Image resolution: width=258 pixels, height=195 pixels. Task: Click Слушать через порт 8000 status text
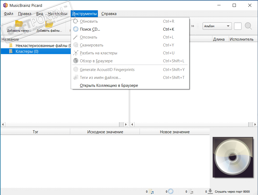(232, 192)
